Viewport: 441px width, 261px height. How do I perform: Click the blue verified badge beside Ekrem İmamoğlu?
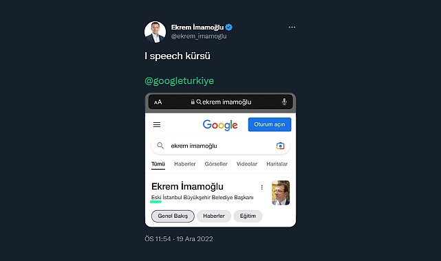point(229,27)
